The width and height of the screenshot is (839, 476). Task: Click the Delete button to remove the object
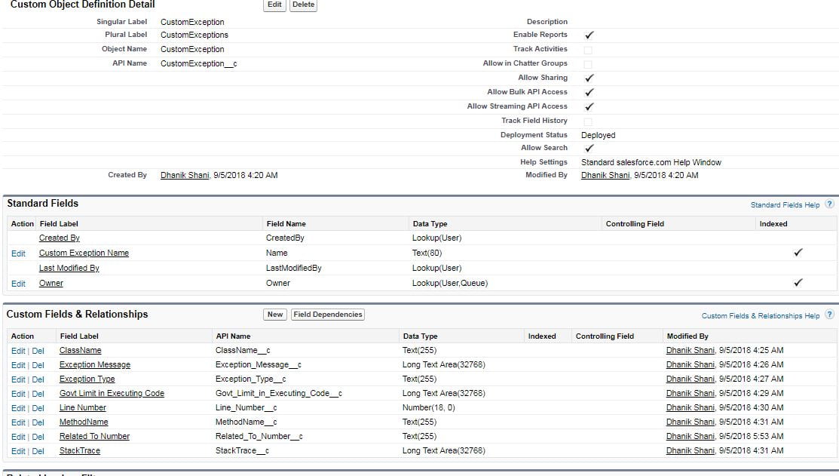click(x=302, y=5)
